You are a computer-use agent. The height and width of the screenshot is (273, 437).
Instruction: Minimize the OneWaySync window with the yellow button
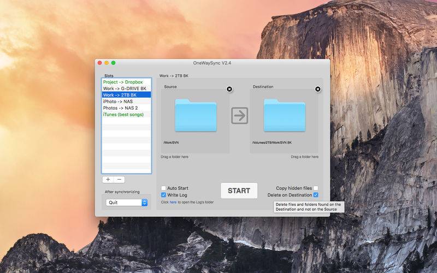coord(107,63)
